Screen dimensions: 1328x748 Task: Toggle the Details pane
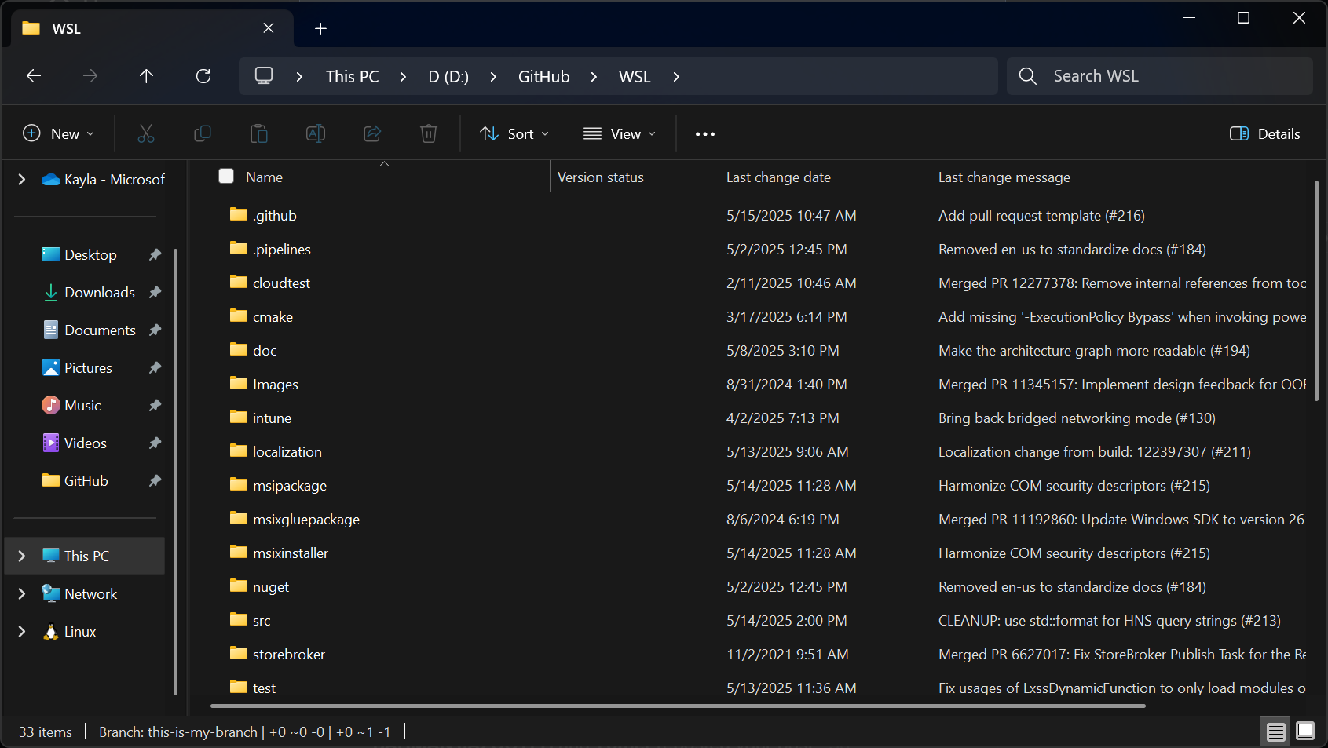1264,134
